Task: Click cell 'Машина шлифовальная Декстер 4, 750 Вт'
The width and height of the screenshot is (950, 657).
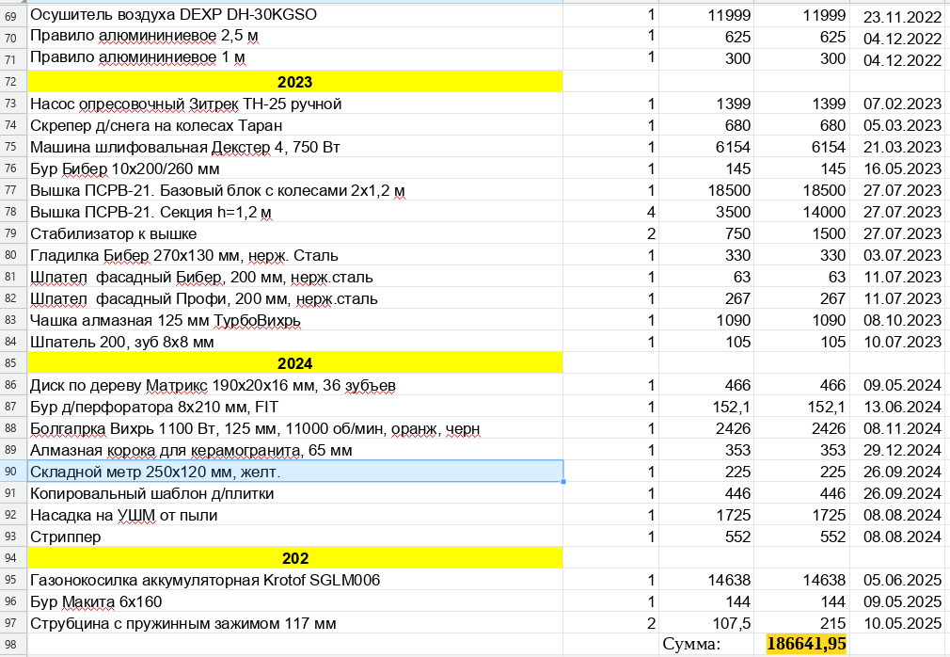Action: point(295,147)
